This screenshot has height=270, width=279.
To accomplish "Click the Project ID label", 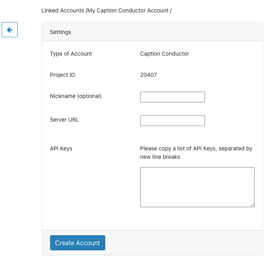I will pos(62,75).
